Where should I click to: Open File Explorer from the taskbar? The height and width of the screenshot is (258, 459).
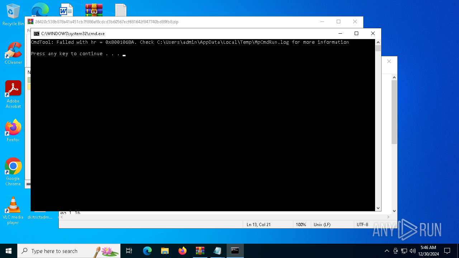[x=165, y=251]
